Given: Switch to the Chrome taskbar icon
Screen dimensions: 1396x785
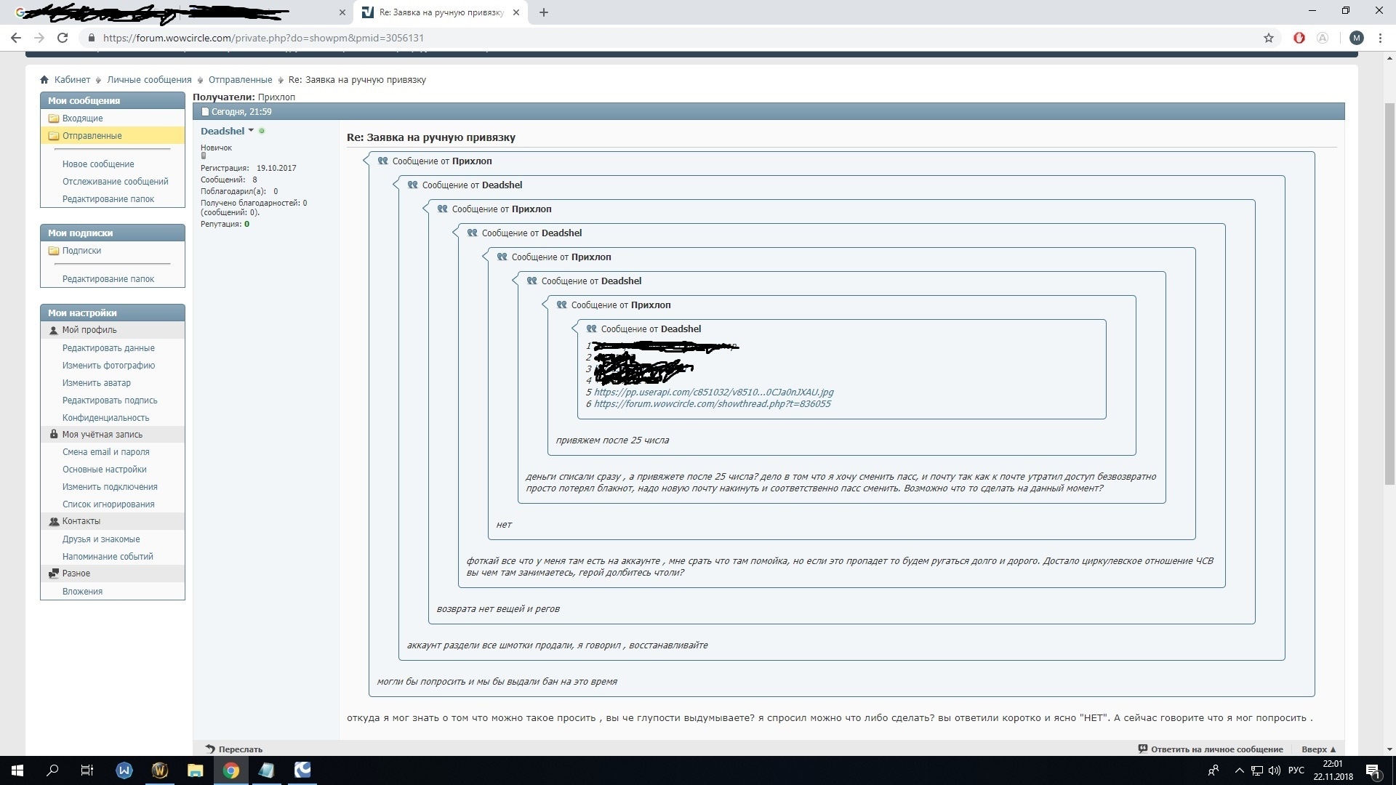Looking at the screenshot, I should [x=230, y=770].
